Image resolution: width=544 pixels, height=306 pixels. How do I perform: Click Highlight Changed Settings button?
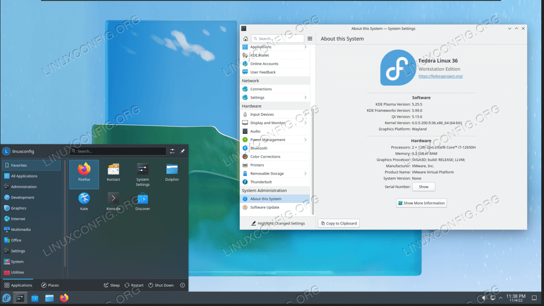(x=278, y=223)
